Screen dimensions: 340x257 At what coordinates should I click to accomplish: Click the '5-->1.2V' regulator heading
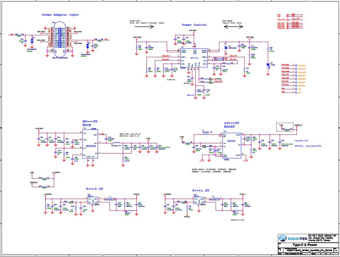pos(201,190)
